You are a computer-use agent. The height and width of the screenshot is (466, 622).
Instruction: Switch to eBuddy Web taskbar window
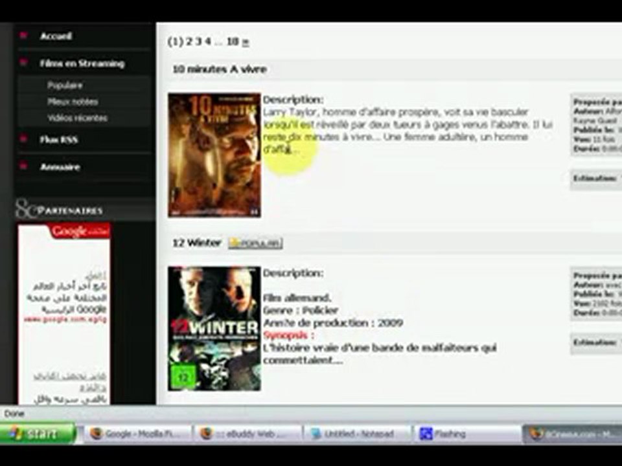(x=247, y=434)
